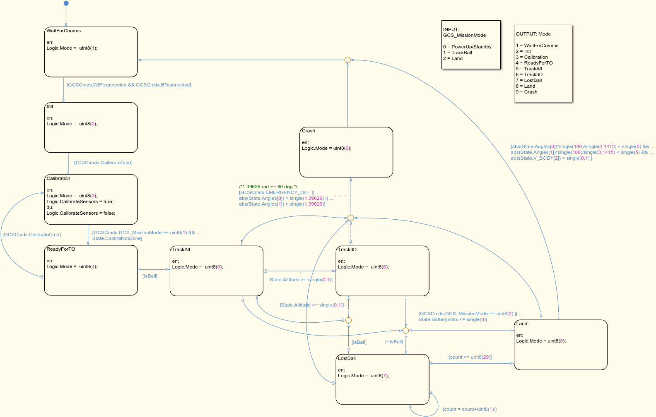Click '0 = PowerUp/Standby' in the INPUT note
The width and height of the screenshot is (656, 417).
tap(467, 47)
